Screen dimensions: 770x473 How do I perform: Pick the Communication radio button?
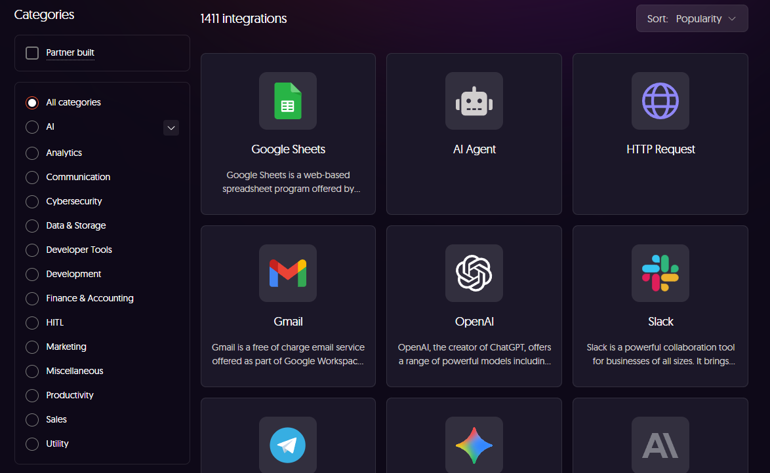(32, 177)
